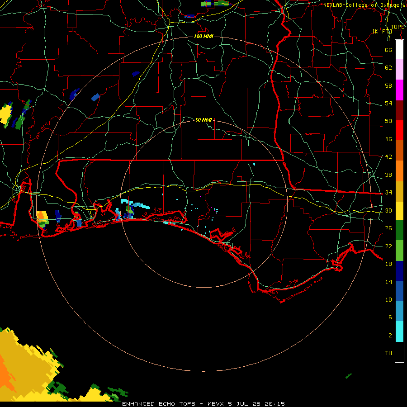Click the cyan echo band inside the 50 NMI ring
Viewport: 407px width, 407px height.
135,203
